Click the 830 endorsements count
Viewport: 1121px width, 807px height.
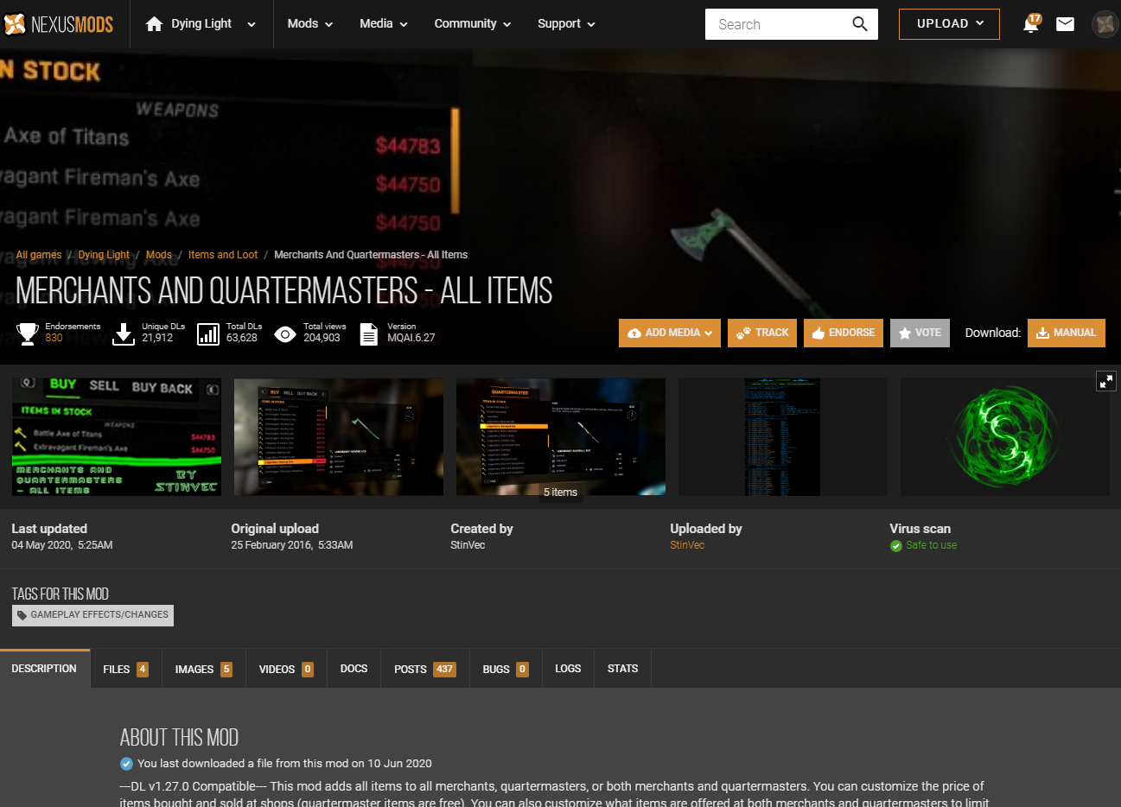pyautogui.click(x=54, y=338)
